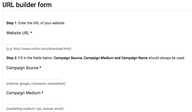Click the asterisk next to Campaign Source
The image size is (192, 112).
(x=40, y=68)
